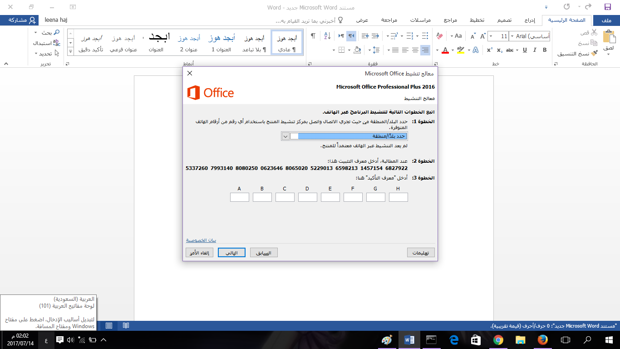Screen dimensions: 620x349
Task: Click the Cut scissors icon
Action: [x=594, y=32]
